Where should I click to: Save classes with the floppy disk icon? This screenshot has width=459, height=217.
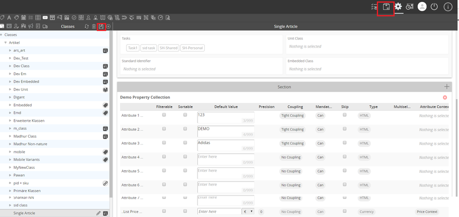click(101, 27)
